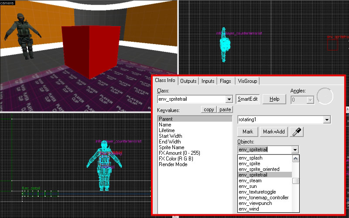The image size is (349, 218).
Task: Click the Mark button
Action: pyautogui.click(x=248, y=132)
